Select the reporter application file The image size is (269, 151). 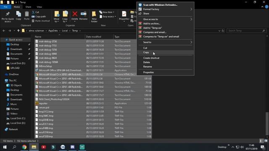tap(93, 104)
